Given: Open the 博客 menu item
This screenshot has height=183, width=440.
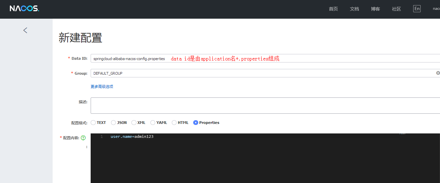Looking at the screenshot, I should pos(375,9).
